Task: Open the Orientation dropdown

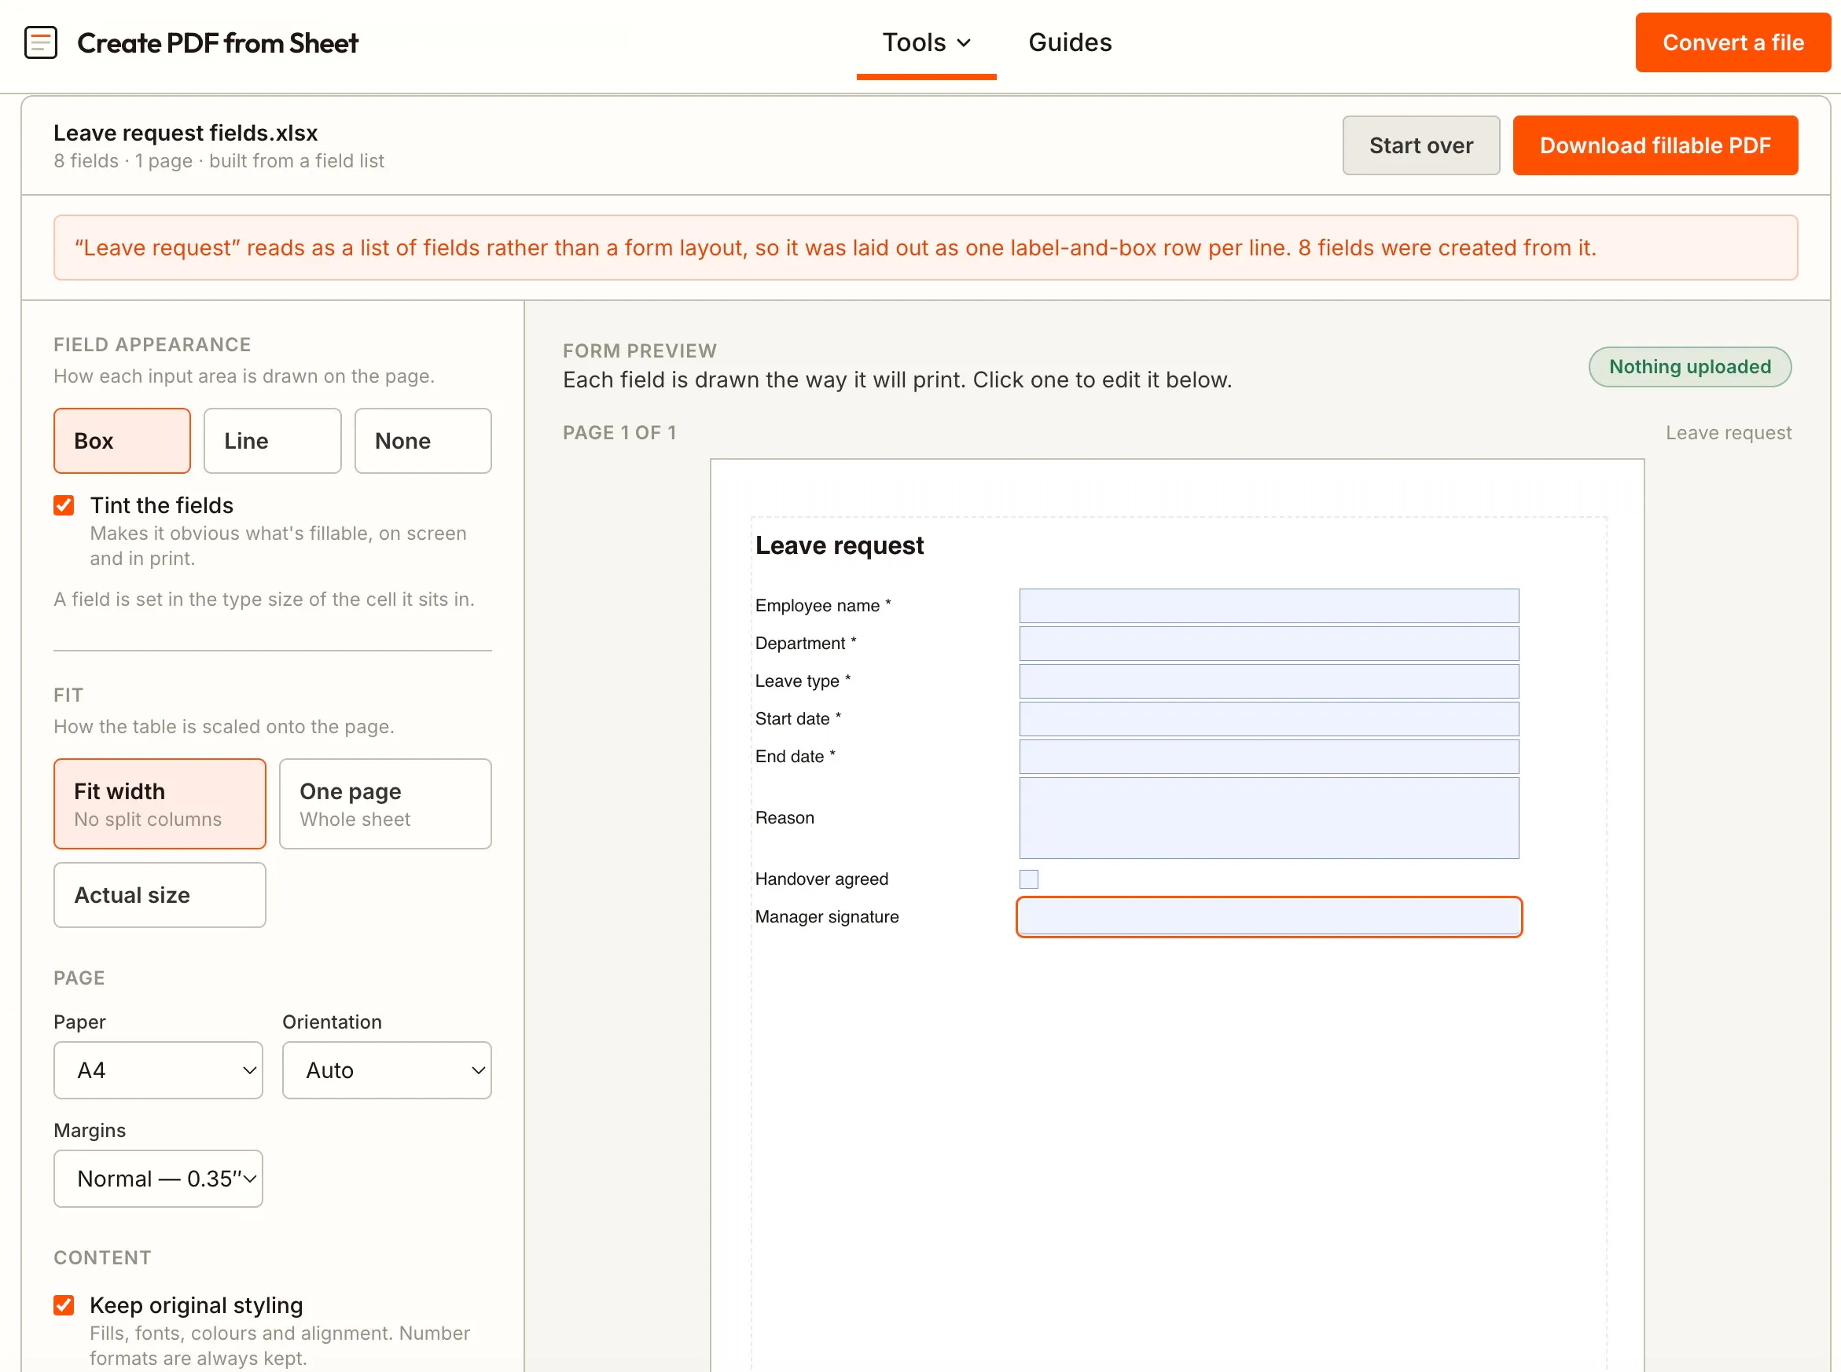Action: pyautogui.click(x=386, y=1069)
